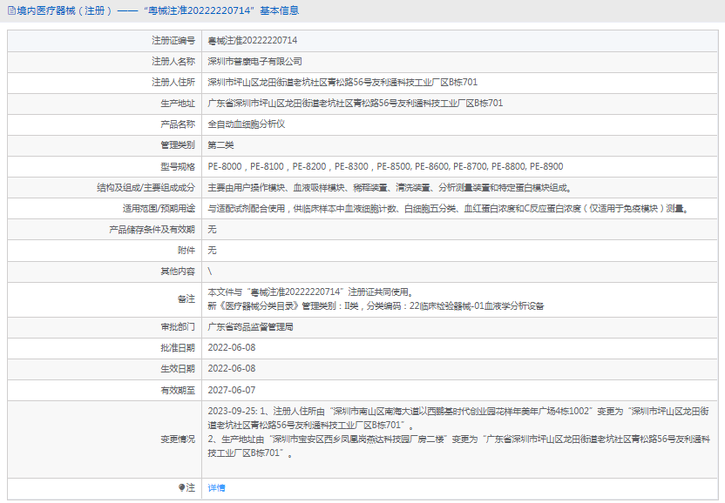Click the 有效期至 label

pos(178,390)
